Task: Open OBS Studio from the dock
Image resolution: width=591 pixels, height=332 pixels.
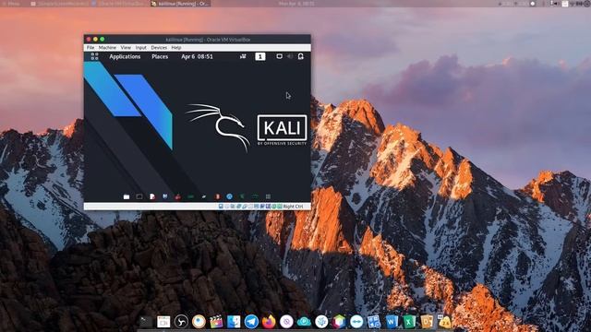Action: point(181,322)
